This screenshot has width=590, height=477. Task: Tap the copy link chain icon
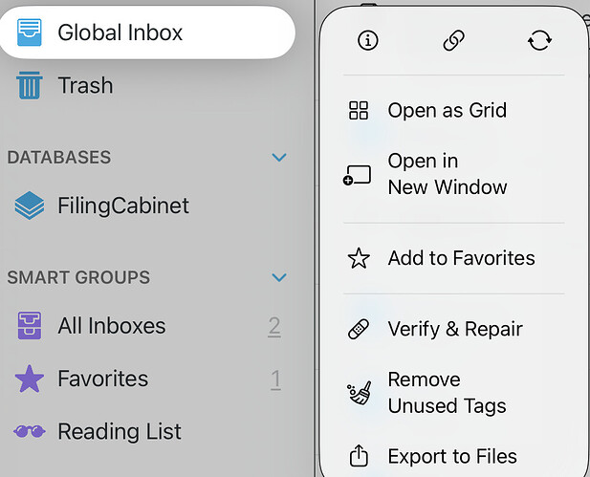453,40
